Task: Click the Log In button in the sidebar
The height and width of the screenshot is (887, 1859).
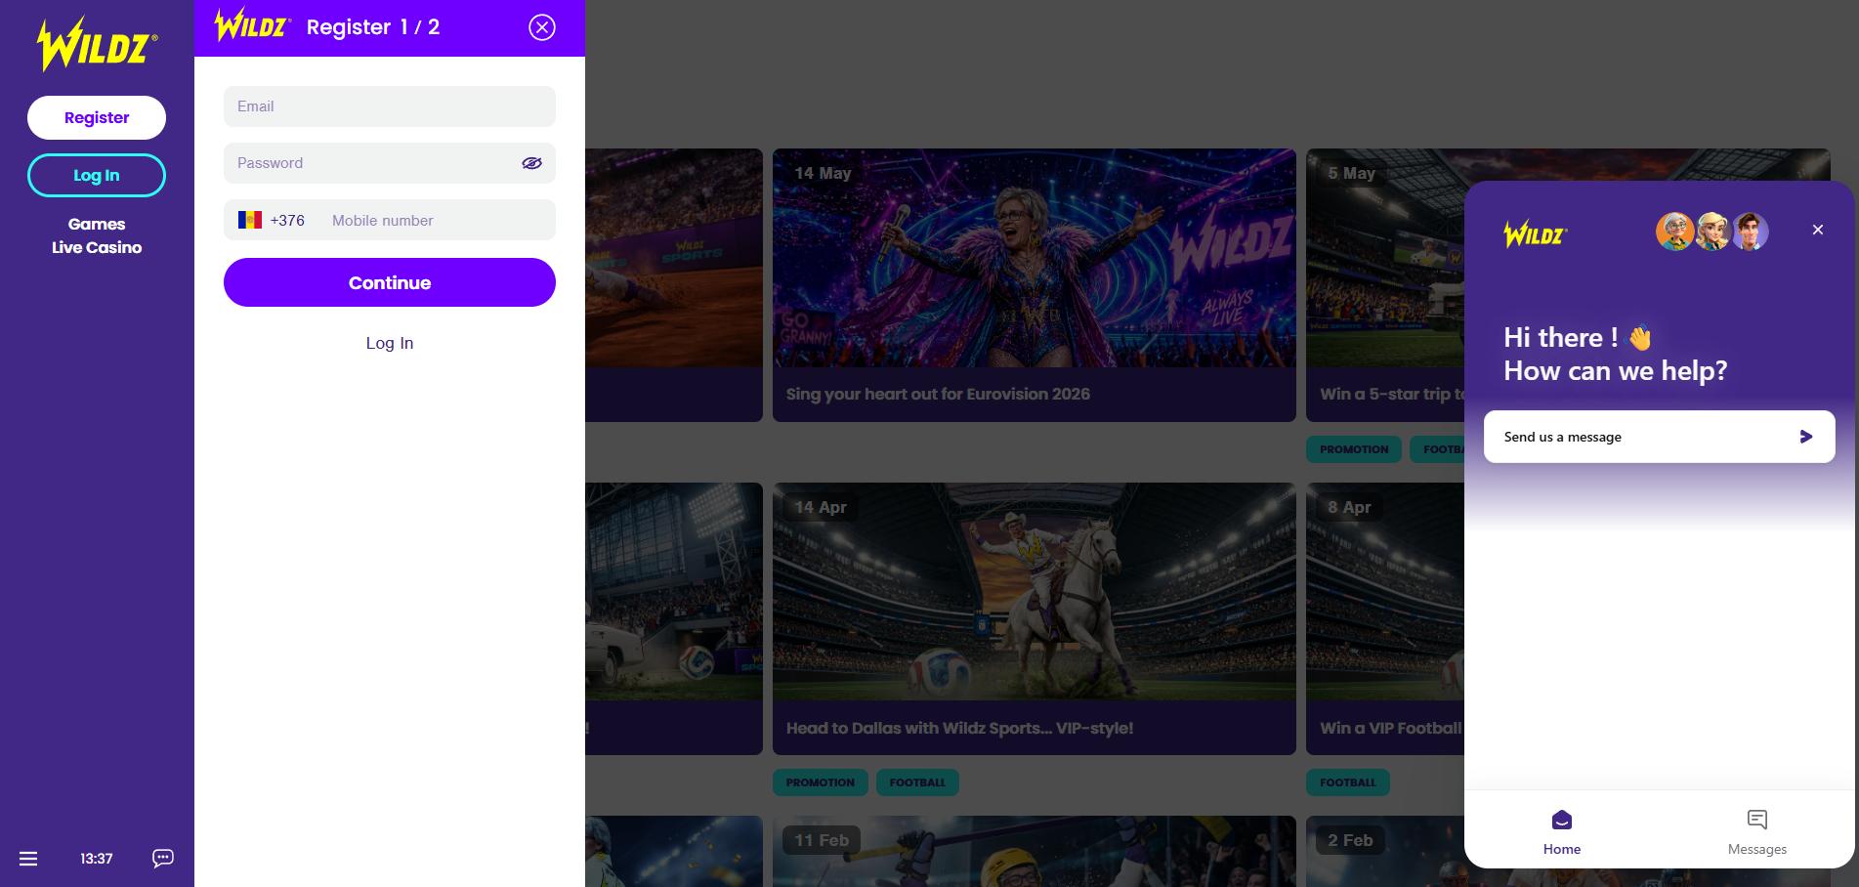Action: (97, 175)
